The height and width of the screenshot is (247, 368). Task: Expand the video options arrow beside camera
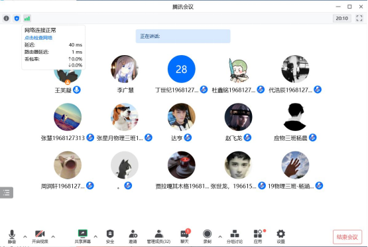53,236
